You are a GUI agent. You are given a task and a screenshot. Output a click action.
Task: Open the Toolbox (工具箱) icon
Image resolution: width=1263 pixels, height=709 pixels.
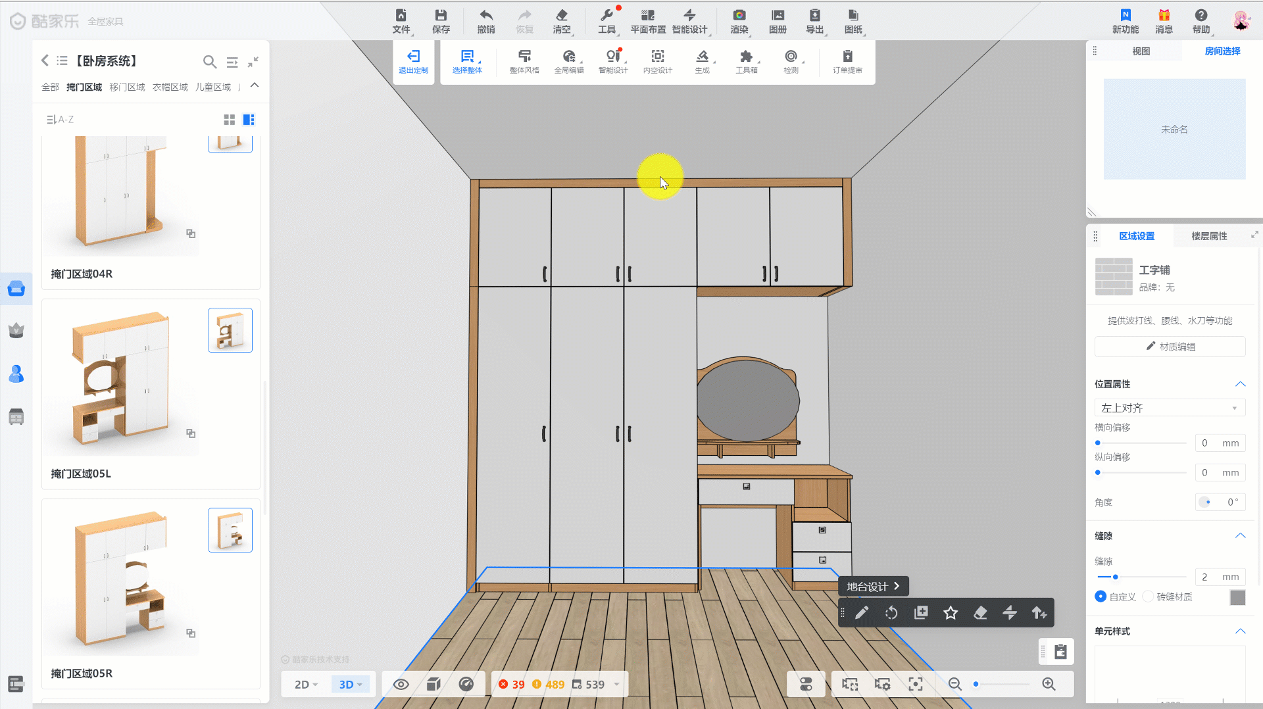coord(746,57)
